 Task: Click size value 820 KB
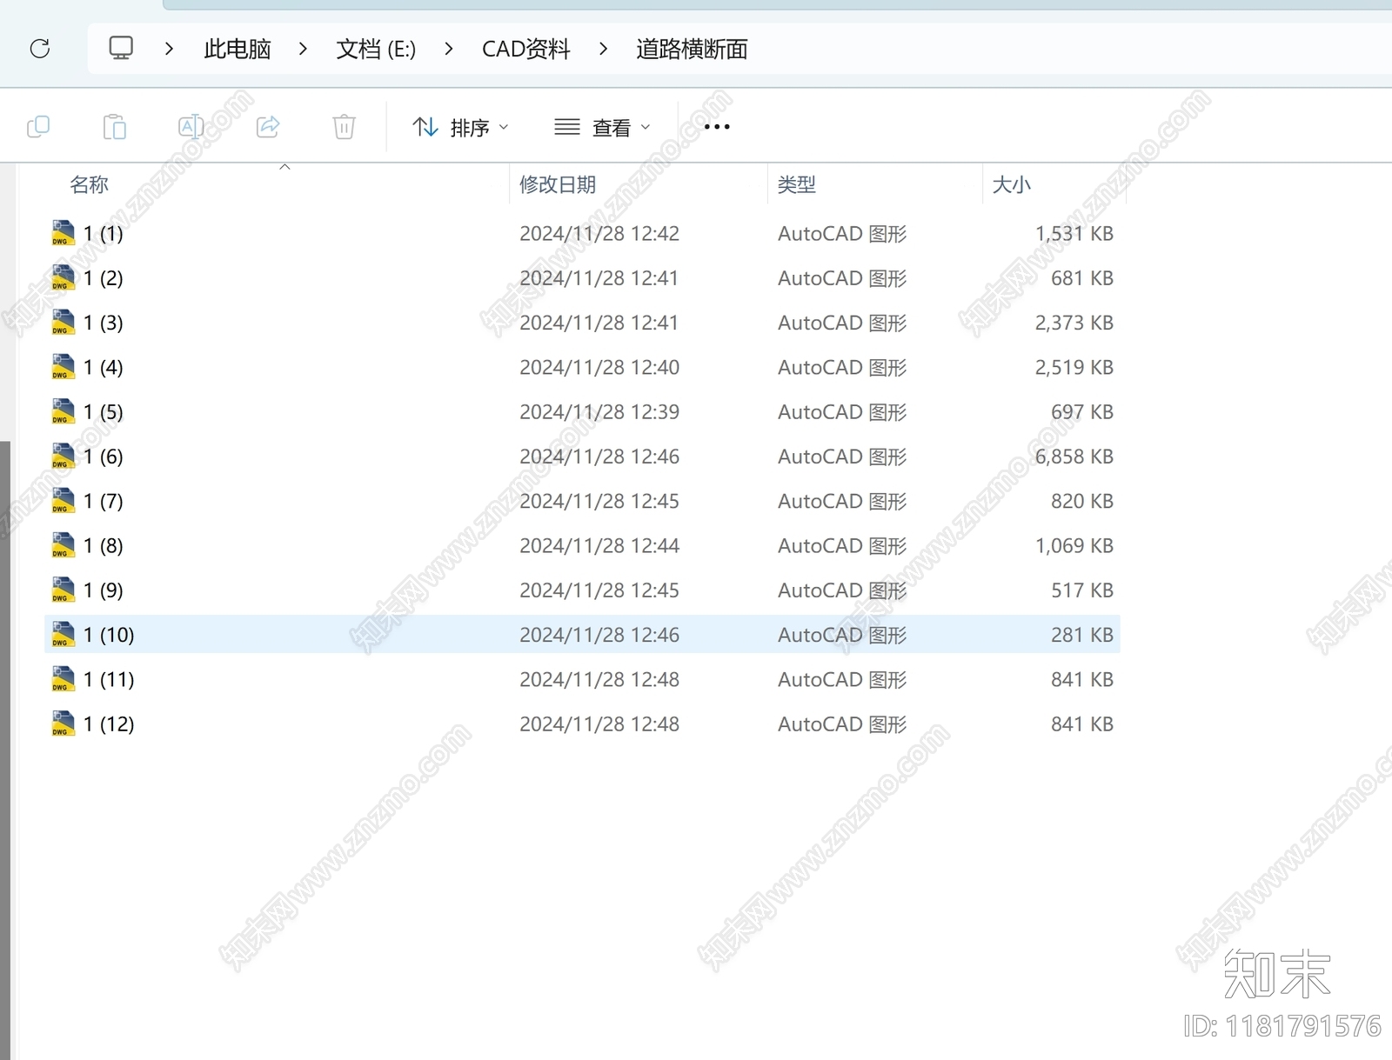(1082, 501)
